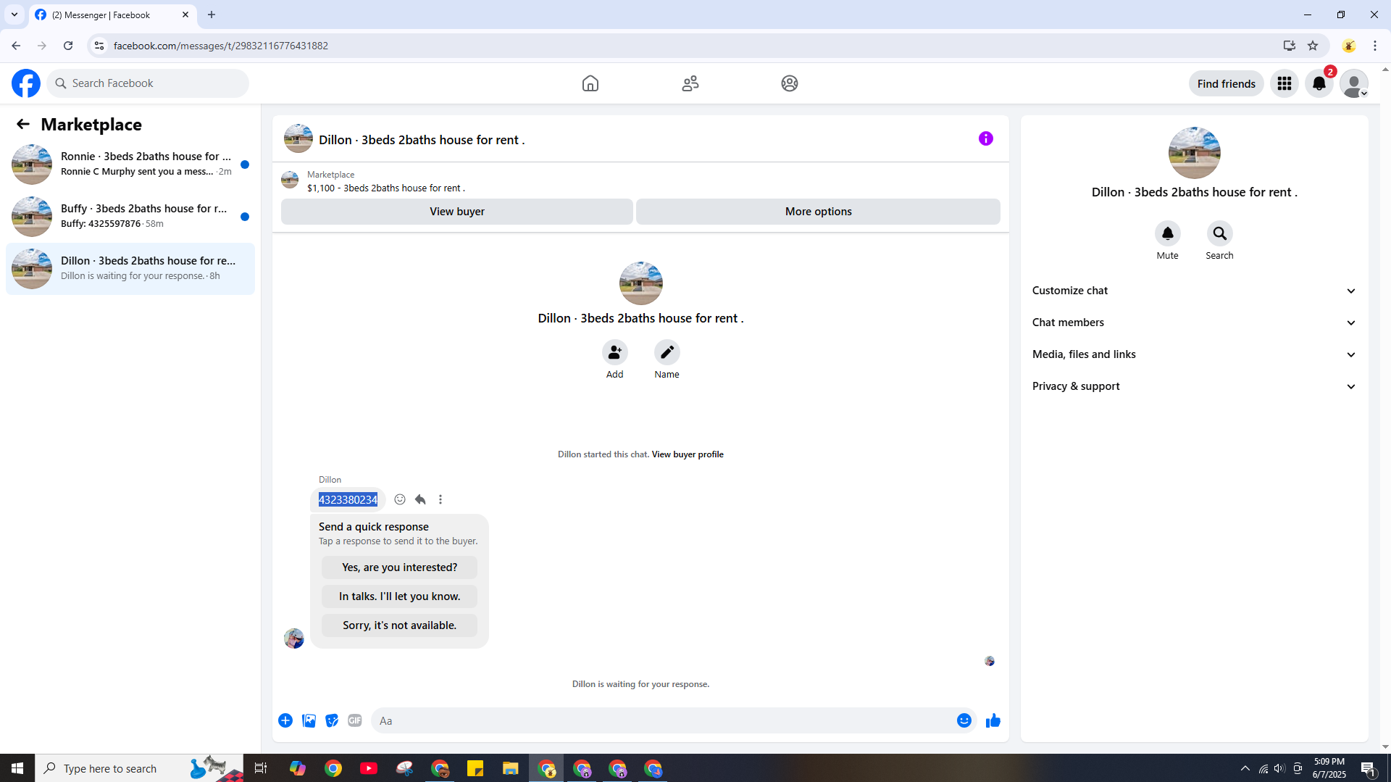Click the address bar URL
The image size is (1391, 782).
220,46
